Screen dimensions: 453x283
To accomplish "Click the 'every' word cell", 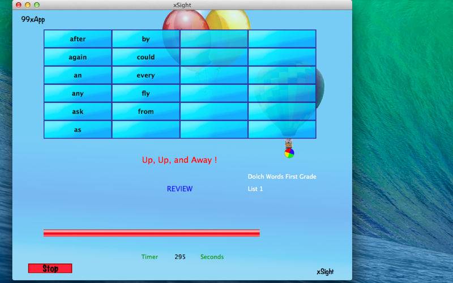I will tap(146, 75).
